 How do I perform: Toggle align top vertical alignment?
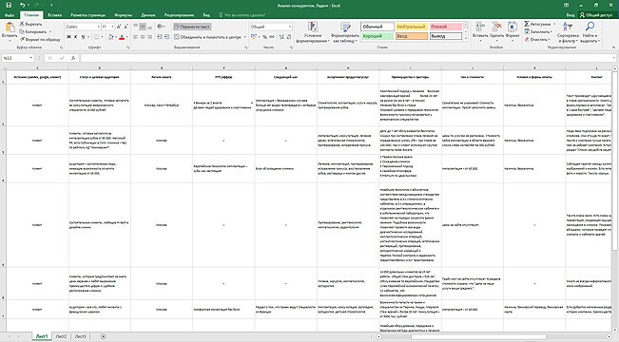135,27
